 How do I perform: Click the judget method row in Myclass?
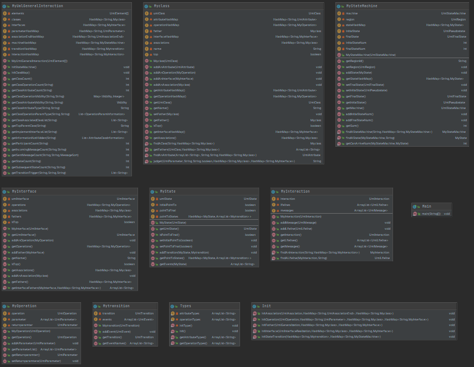233,161
